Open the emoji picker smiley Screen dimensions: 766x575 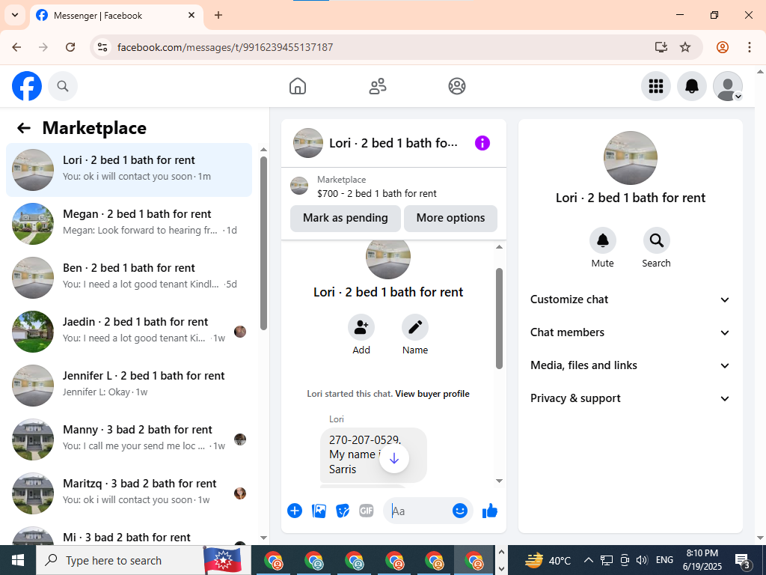click(x=460, y=511)
